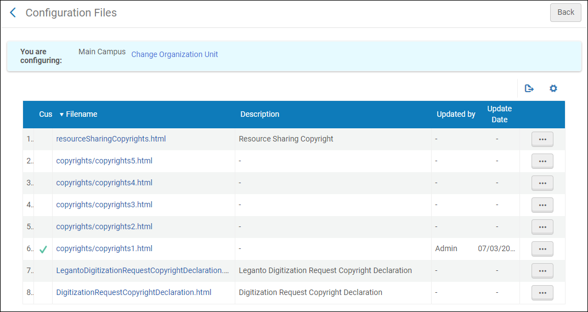Click the Update Date column header
Screen dimensions: 588x312
click(x=499, y=115)
